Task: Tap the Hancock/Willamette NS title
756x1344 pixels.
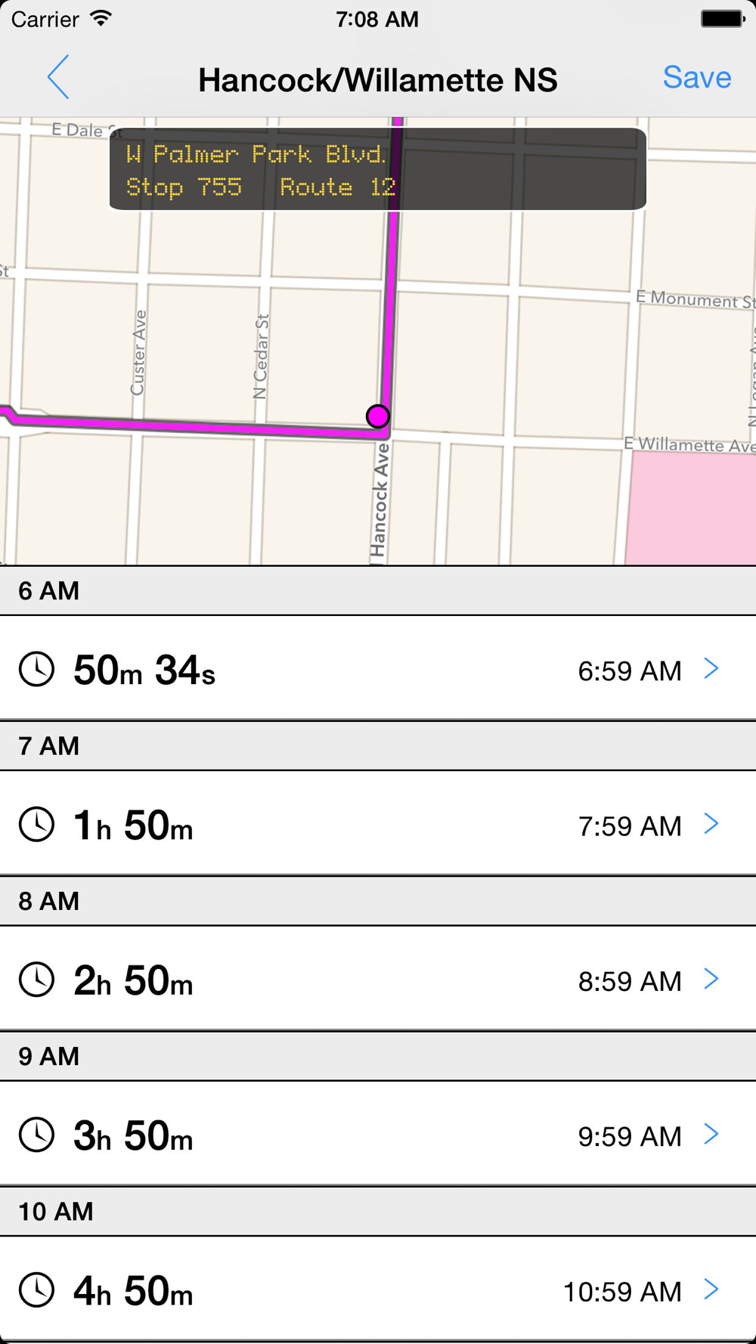Action: pos(378,80)
